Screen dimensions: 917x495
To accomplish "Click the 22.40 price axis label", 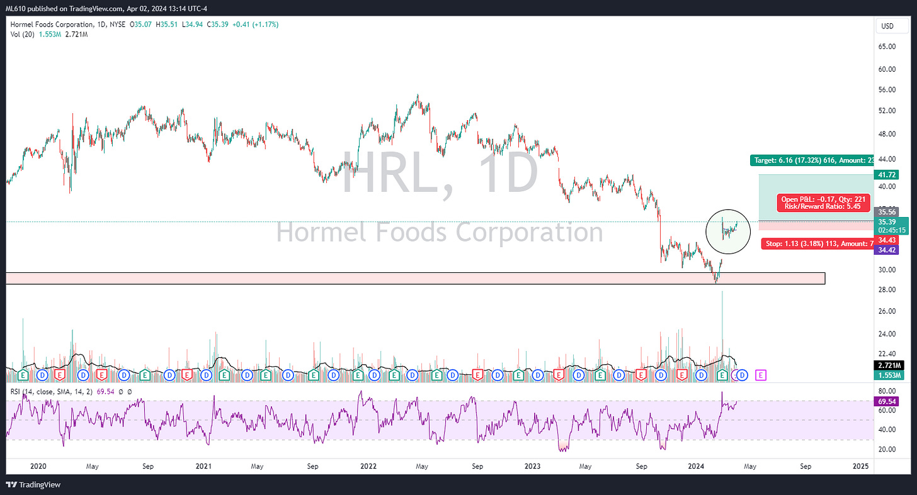I will coord(887,354).
